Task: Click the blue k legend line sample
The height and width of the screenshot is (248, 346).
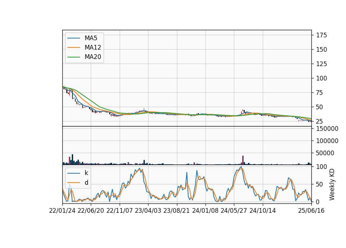Action: [x=74, y=173]
